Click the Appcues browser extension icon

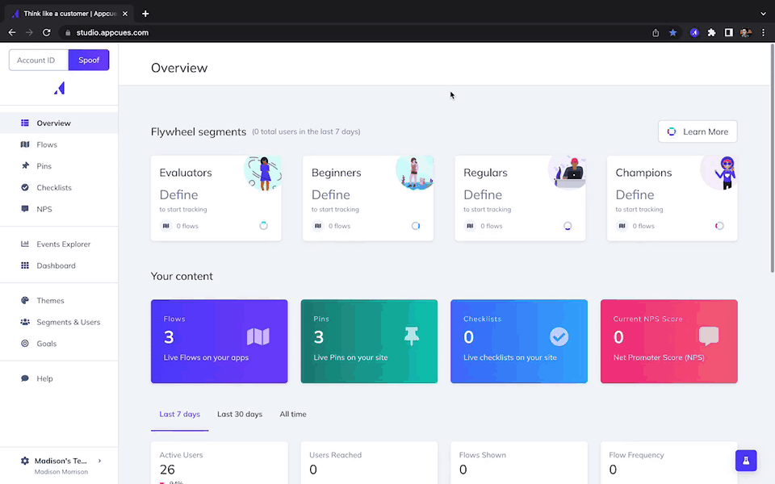(694, 32)
